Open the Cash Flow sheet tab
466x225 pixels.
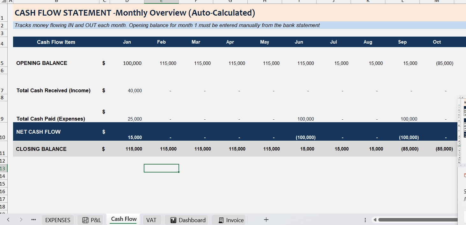tap(124, 219)
